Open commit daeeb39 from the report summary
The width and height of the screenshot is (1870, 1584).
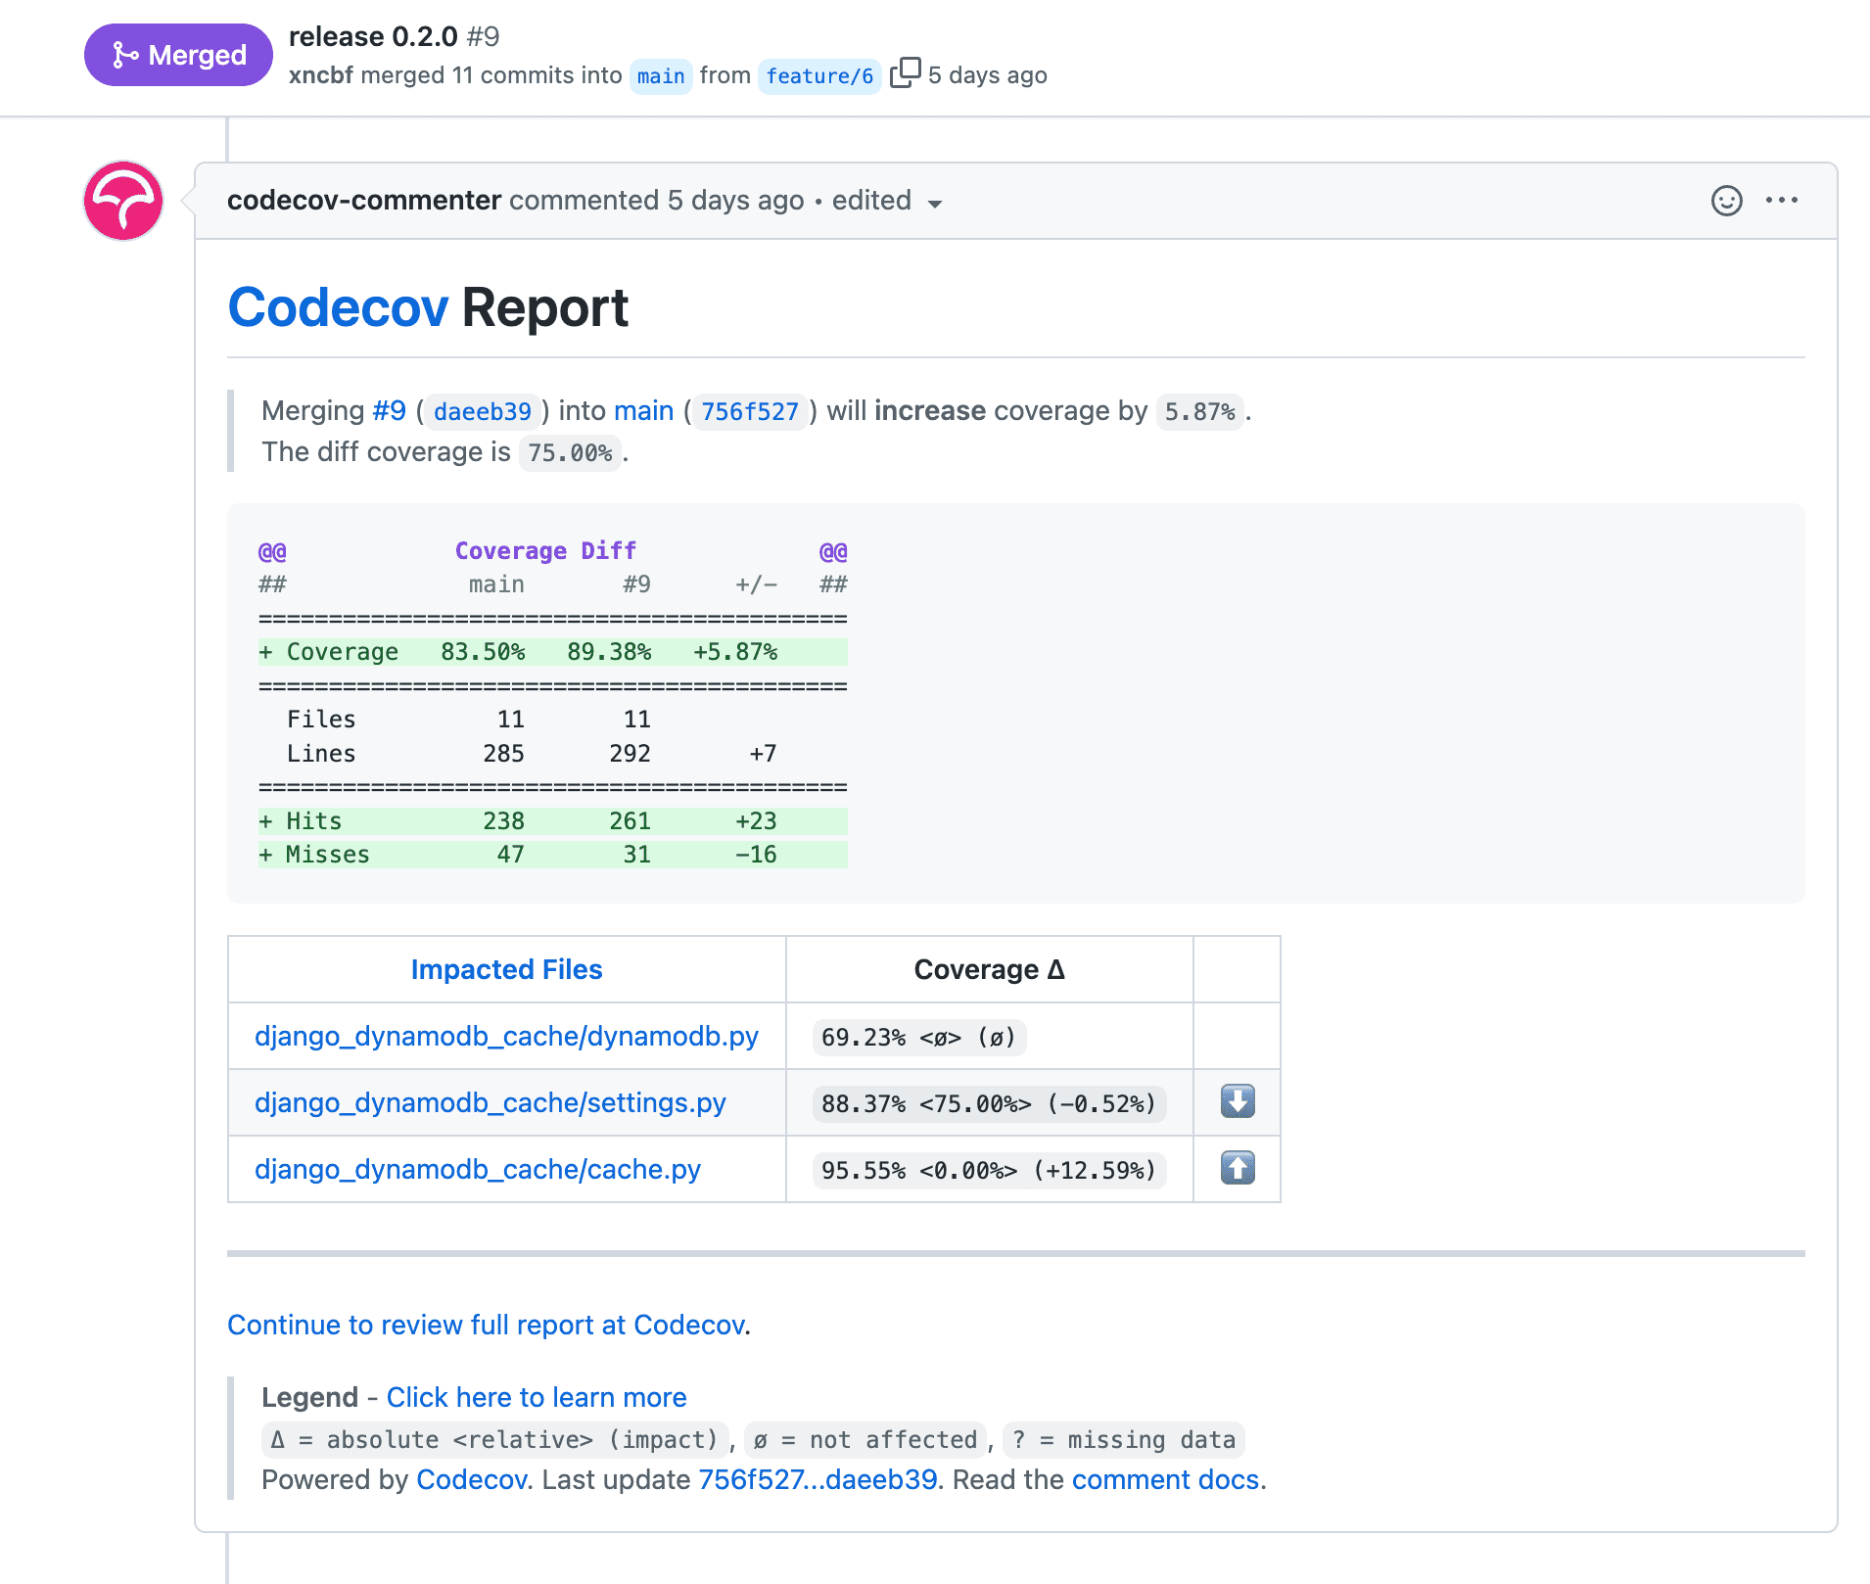click(x=482, y=412)
